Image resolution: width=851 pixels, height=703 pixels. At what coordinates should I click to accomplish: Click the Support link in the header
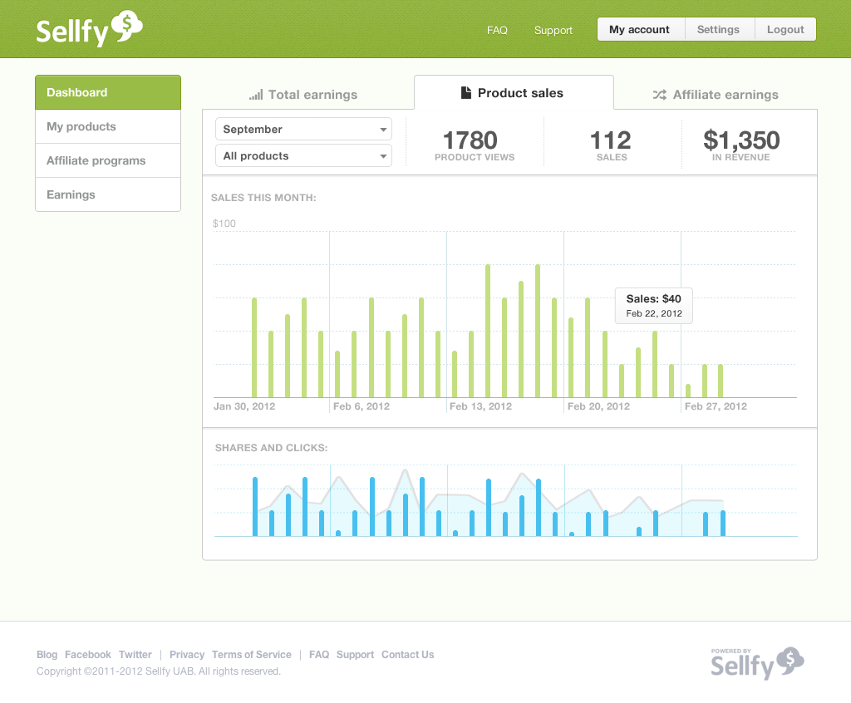pos(553,30)
